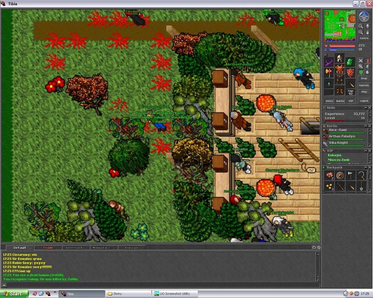Open the Kokajos chat tab

coord(132,248)
